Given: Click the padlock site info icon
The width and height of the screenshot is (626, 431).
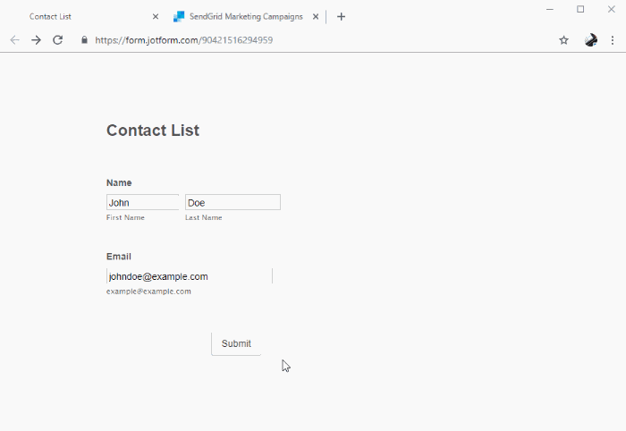Looking at the screenshot, I should click(x=85, y=40).
